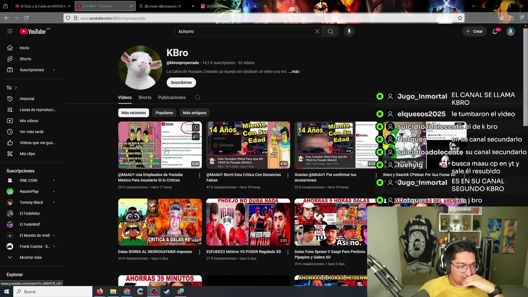Close the KBro YouTube browser tab
Image resolution: width=528 pixels, height=297 pixels.
(131, 6)
